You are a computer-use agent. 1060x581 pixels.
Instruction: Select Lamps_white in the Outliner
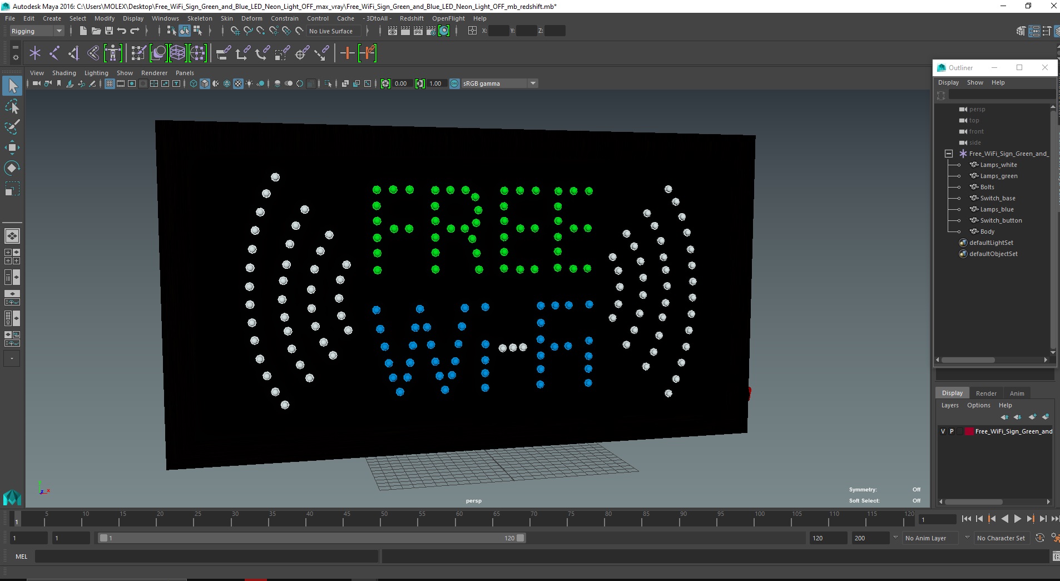point(998,165)
